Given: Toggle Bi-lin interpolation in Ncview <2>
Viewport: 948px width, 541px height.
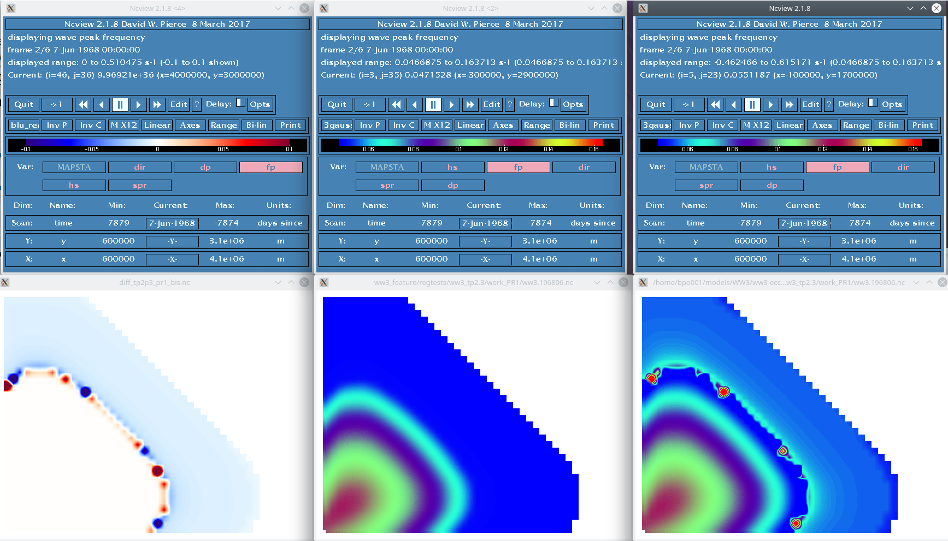Looking at the screenshot, I should click(570, 125).
